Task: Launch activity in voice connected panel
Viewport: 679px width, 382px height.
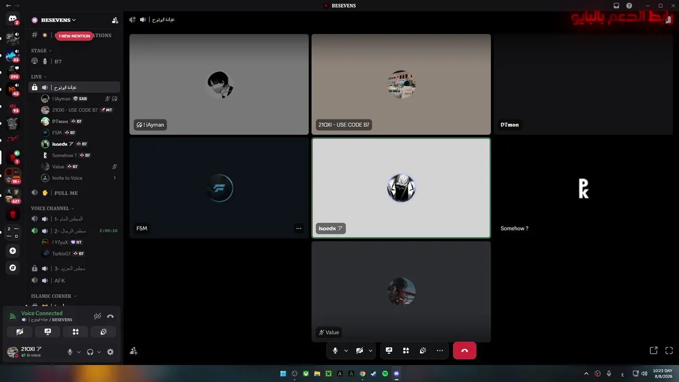Action: click(75, 332)
